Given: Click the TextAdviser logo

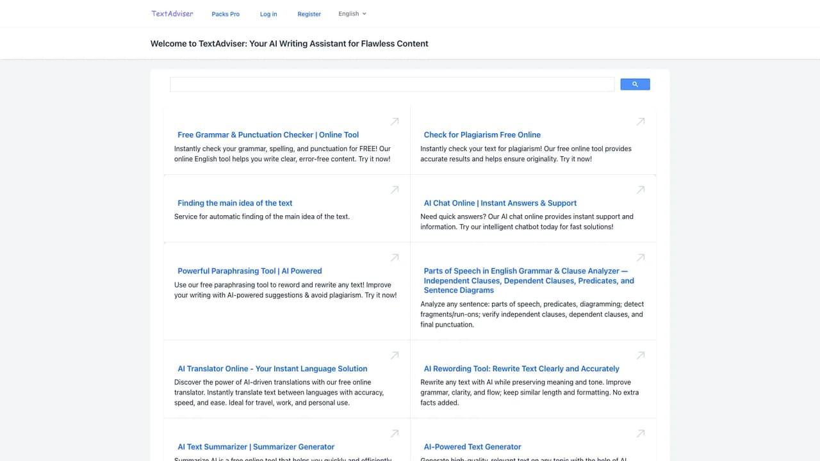Looking at the screenshot, I should pos(172,13).
